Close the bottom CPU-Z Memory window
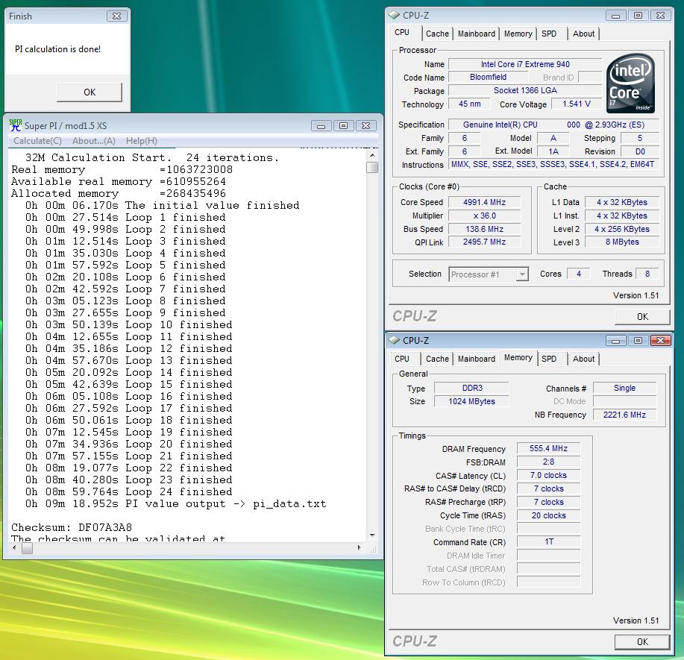The width and height of the screenshot is (684, 660). 660,340
